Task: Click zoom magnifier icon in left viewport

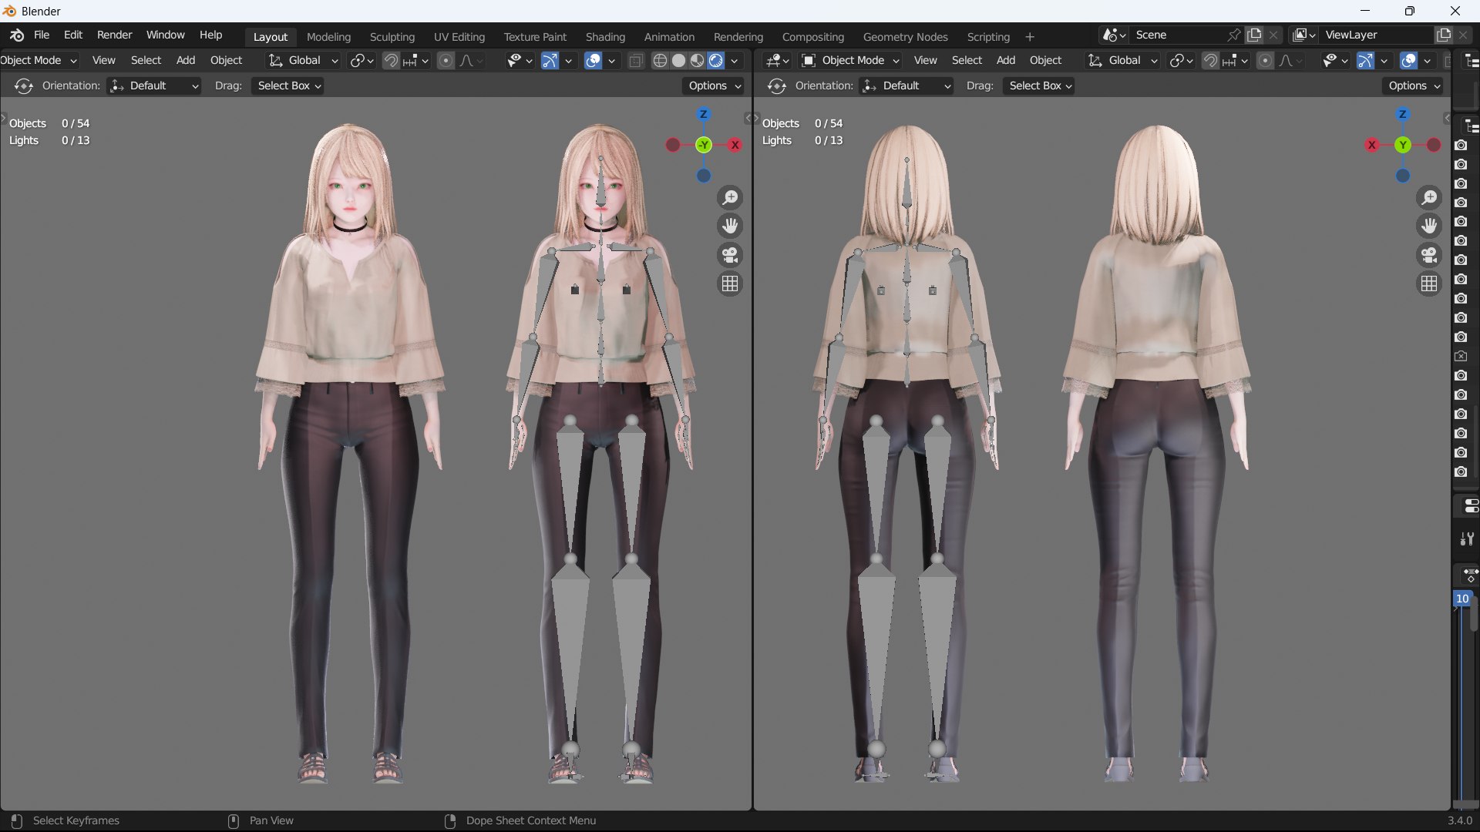Action: pos(730,198)
